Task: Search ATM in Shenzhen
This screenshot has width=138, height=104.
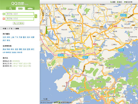Action: (4, 52)
